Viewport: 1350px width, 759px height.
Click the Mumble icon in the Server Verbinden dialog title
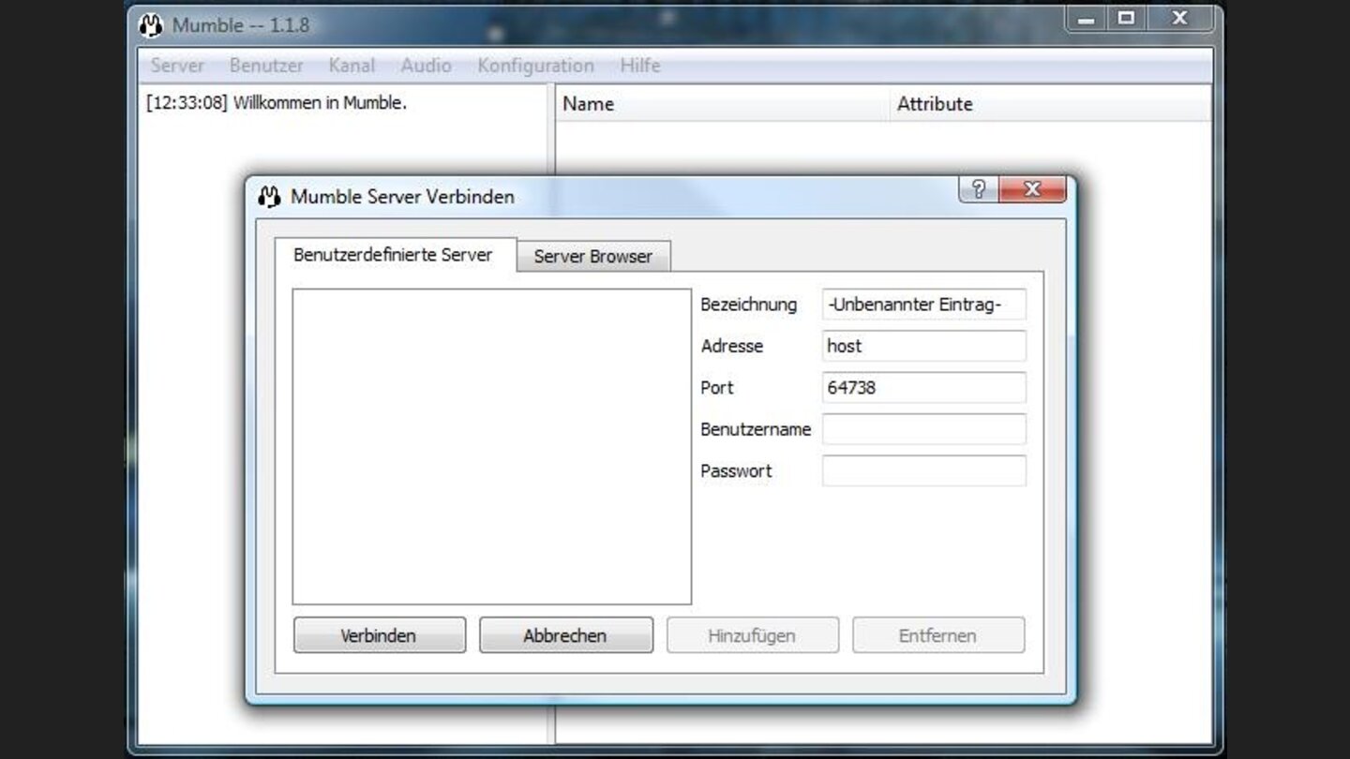pos(269,197)
